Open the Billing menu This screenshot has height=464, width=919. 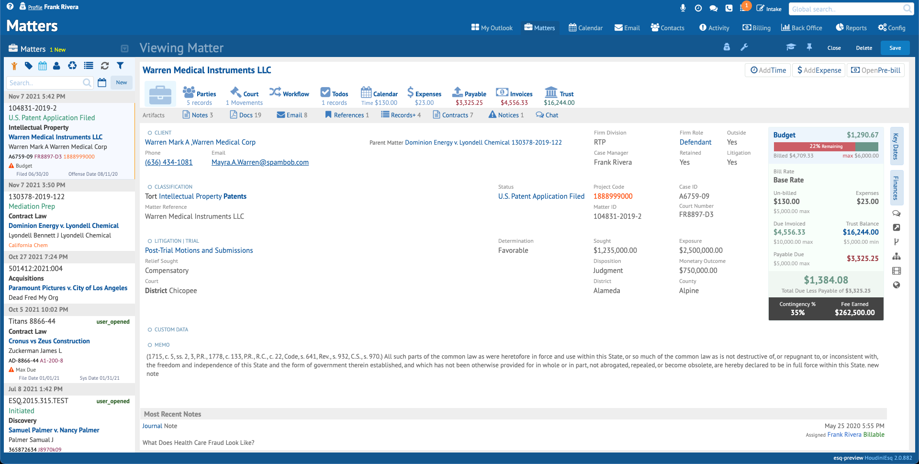756,28
